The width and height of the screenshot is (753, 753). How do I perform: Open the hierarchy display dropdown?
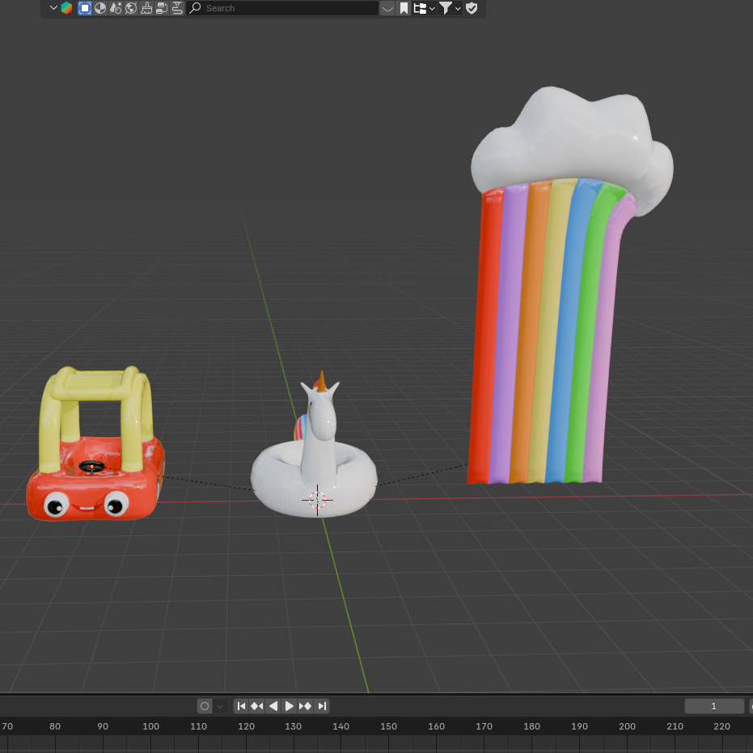click(x=424, y=8)
